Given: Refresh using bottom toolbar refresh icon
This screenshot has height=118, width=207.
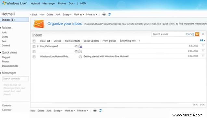Looking at the screenshot, I should pos(100,110).
